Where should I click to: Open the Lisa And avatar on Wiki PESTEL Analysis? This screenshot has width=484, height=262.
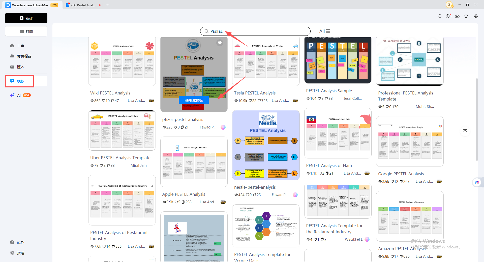point(151,101)
